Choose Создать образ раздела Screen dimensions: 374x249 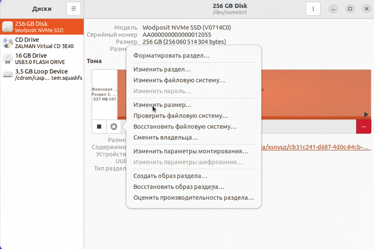click(x=170, y=176)
